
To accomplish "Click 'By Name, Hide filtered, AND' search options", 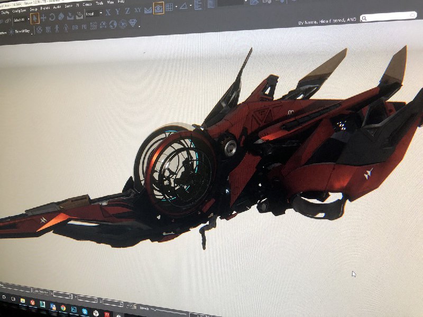I will (327, 21).
